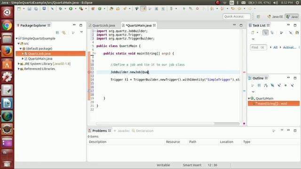Image resolution: width=301 pixels, height=169 pixels.
Task: Collapse the SimpleQuartzExample project node
Action: (x=17, y=38)
